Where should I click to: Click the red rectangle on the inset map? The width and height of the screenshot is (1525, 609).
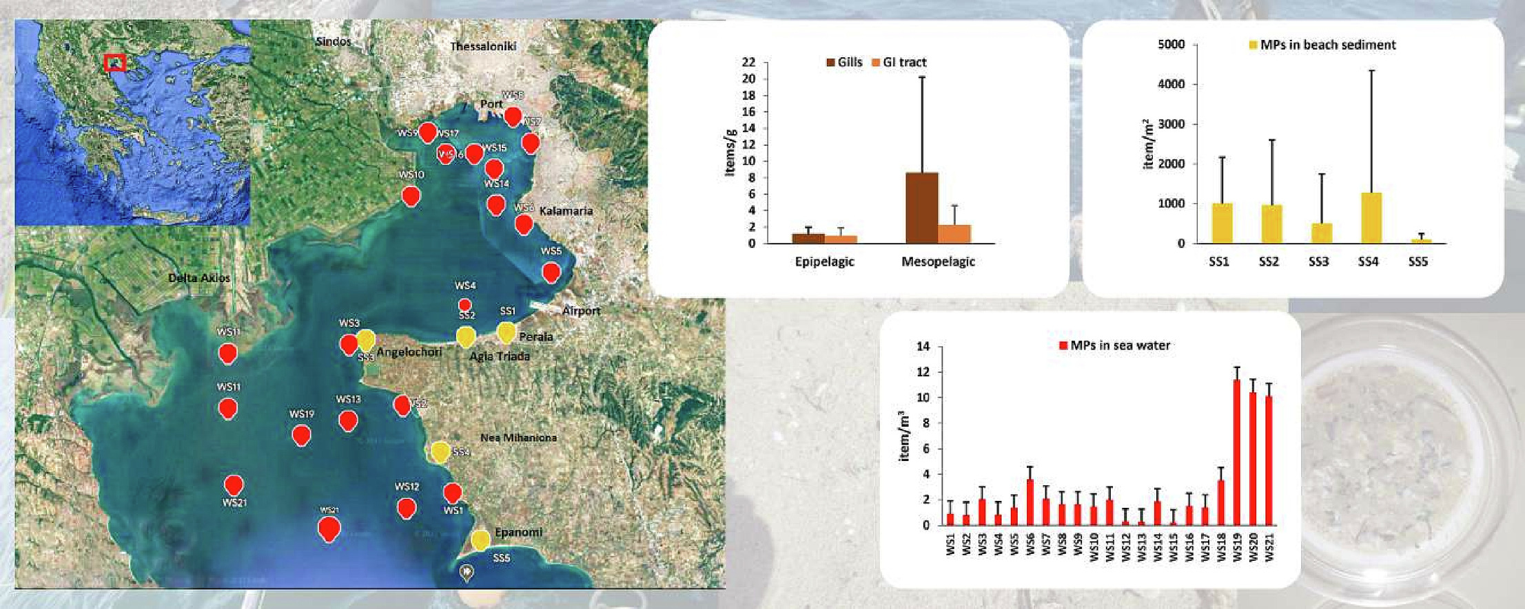pos(114,63)
